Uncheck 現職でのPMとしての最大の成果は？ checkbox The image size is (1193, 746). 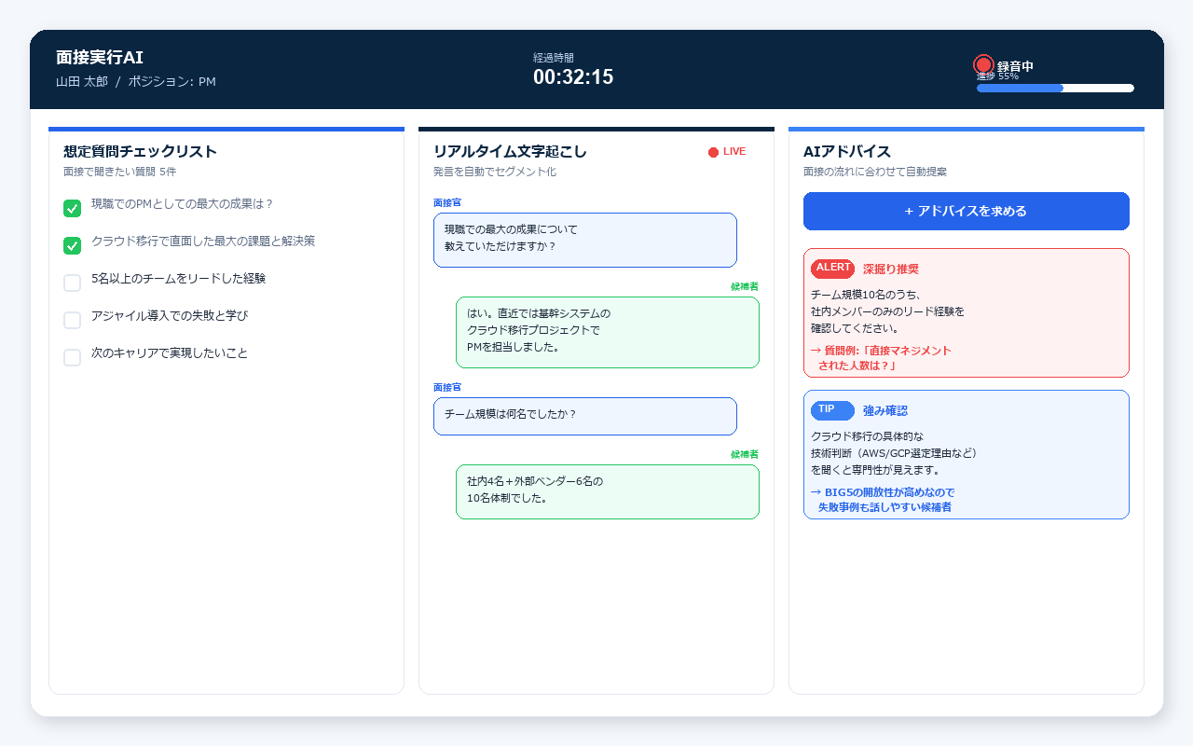(72, 208)
